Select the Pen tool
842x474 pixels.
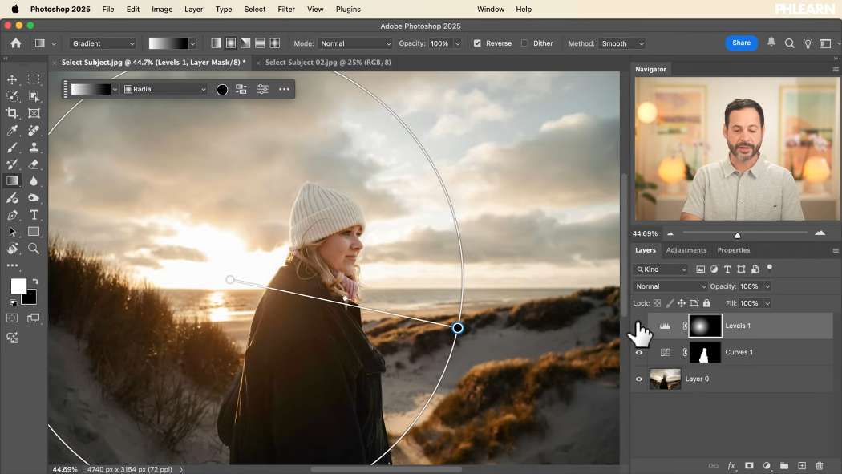[x=12, y=215]
